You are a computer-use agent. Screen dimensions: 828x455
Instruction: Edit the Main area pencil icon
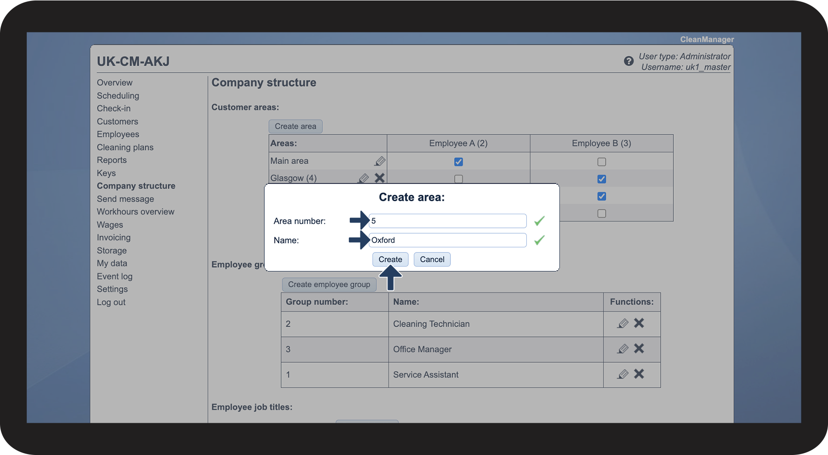[380, 161]
